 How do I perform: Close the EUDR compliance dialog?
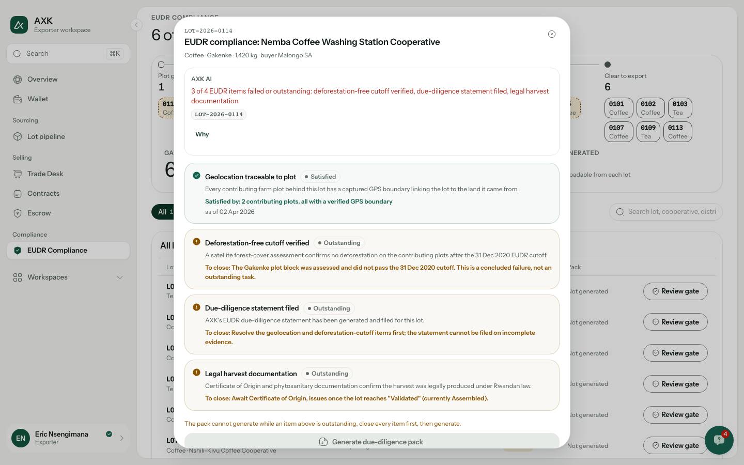[552, 34]
